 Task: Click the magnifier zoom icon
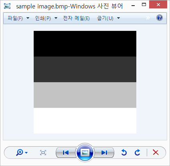20,152
